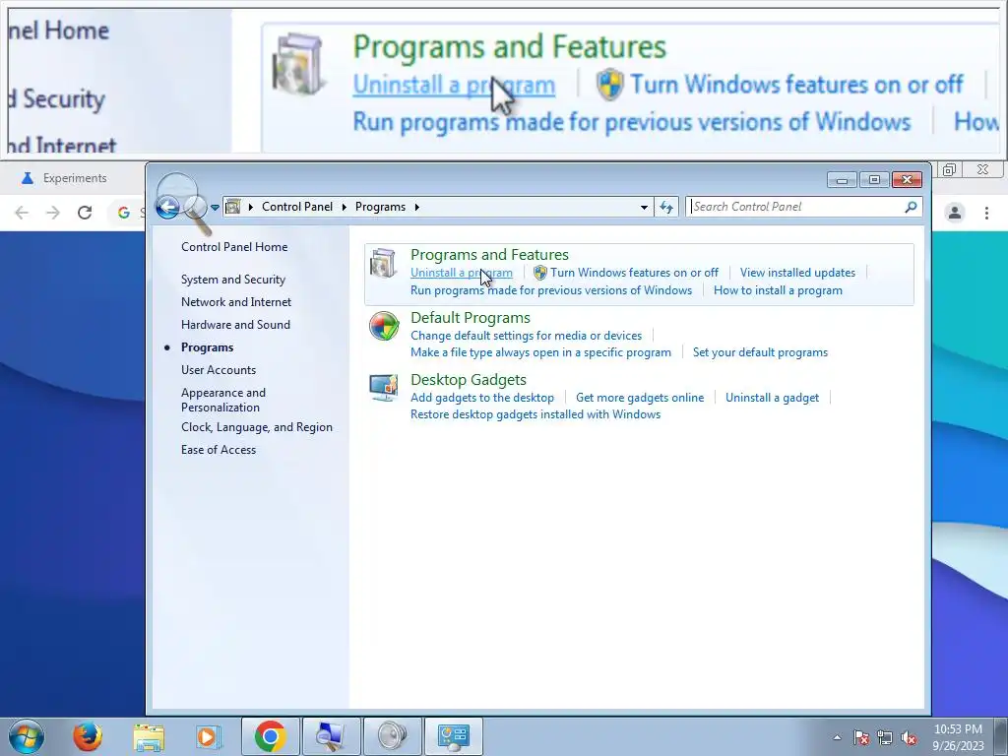Click Change default settings for media or devices

point(526,336)
